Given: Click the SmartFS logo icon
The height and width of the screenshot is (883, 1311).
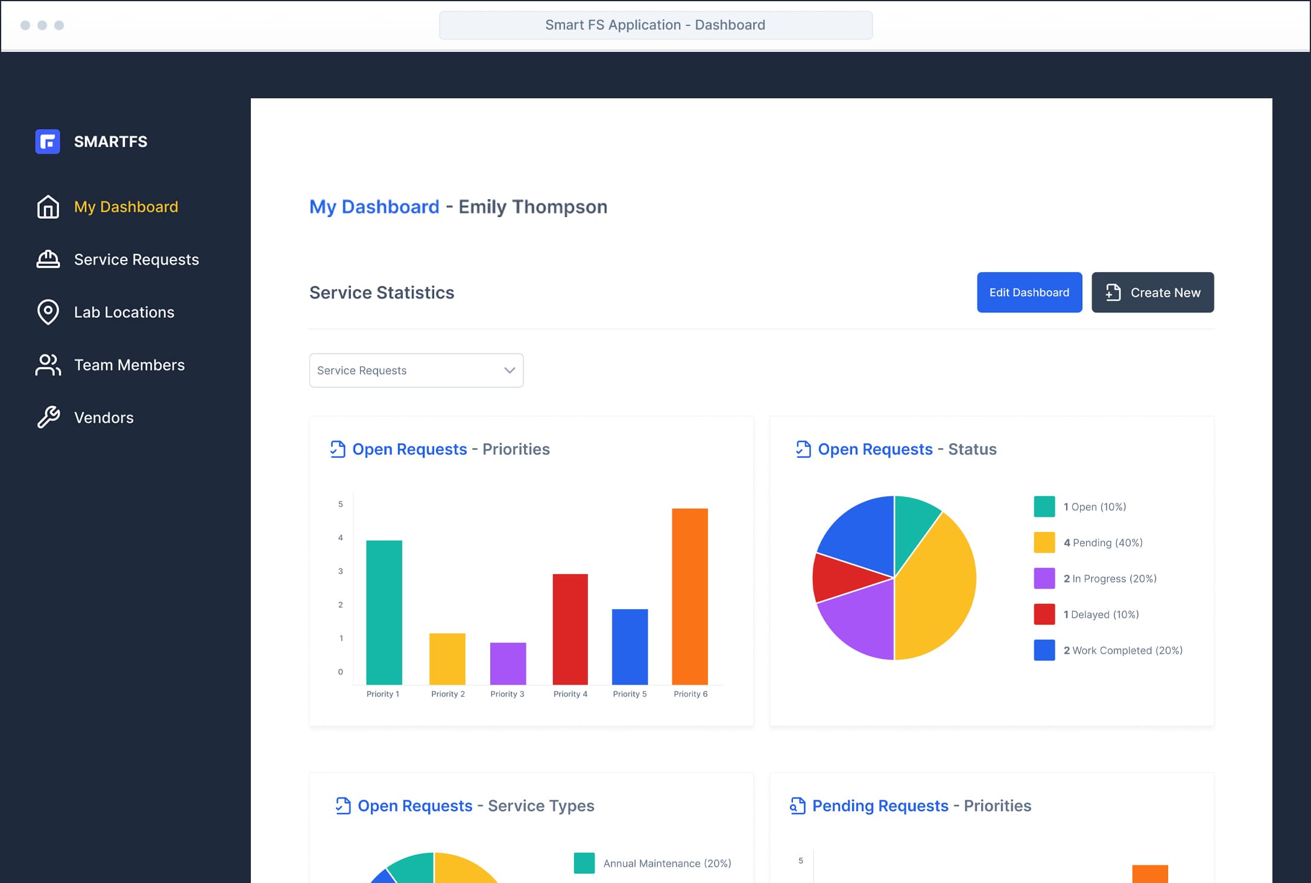Looking at the screenshot, I should click(x=48, y=142).
